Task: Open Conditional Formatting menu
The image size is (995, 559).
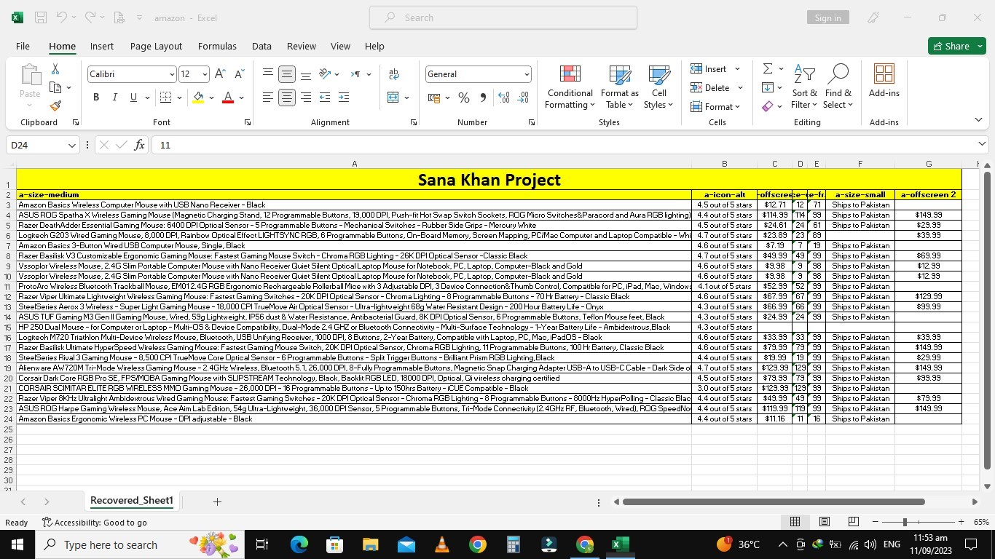Action: coord(570,88)
